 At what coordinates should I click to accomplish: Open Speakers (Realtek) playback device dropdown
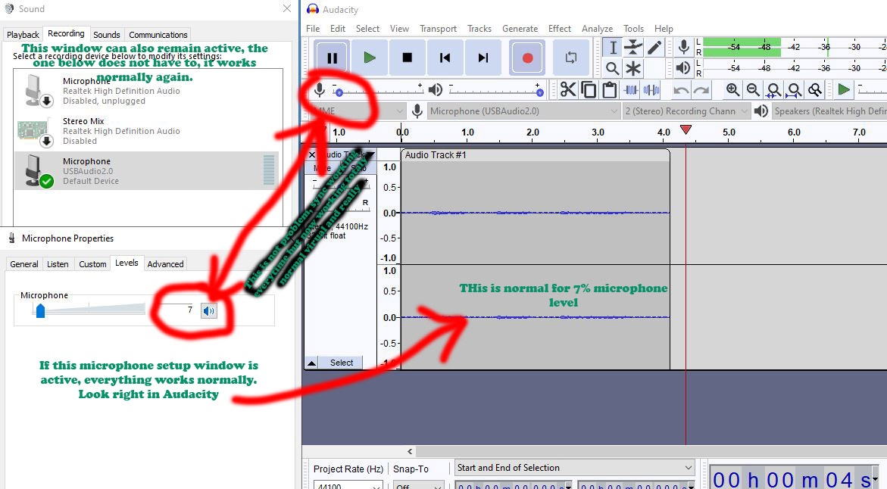829,111
